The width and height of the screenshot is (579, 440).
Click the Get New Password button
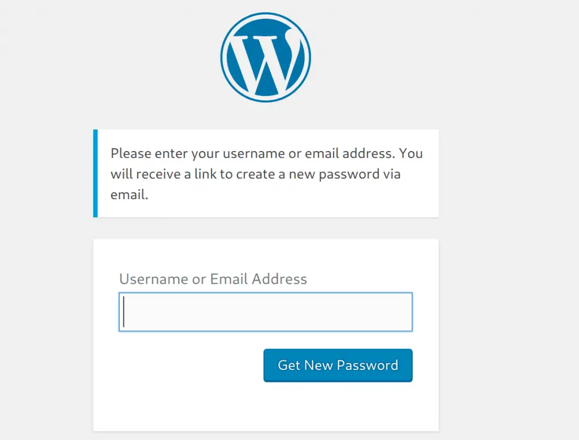click(338, 365)
